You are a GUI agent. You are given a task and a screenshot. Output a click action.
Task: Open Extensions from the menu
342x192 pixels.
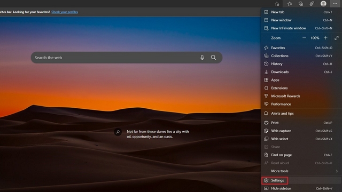tap(301, 88)
